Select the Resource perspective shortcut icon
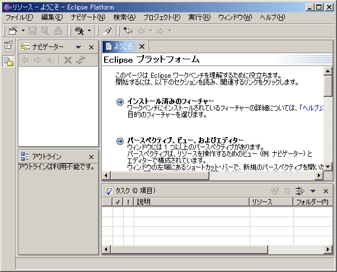This screenshot has width=337, height=272. (x=9, y=61)
